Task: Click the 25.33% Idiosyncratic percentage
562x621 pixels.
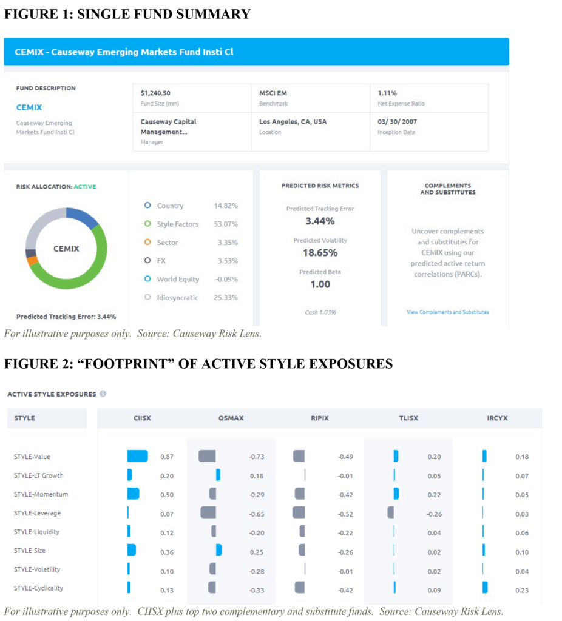Action: [226, 297]
